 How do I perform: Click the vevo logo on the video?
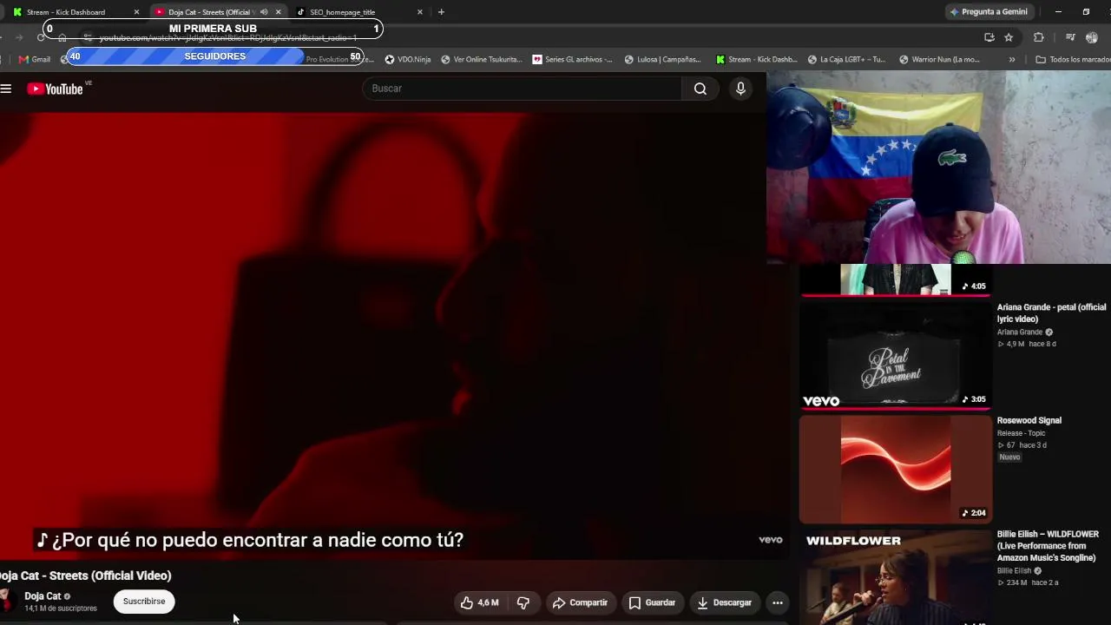pos(771,540)
